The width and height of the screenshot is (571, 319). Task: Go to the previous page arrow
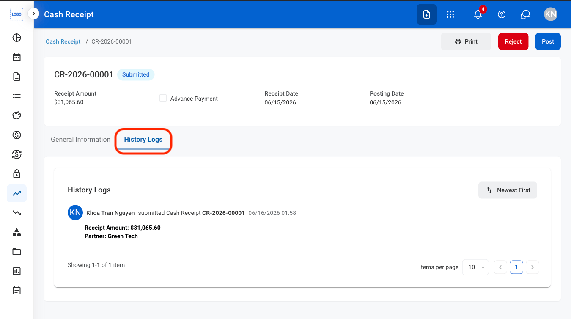point(500,267)
